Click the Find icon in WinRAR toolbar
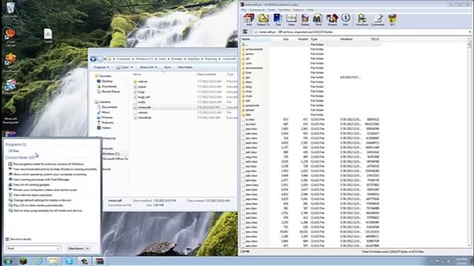Screen dimensions: 474x266 point(318,20)
